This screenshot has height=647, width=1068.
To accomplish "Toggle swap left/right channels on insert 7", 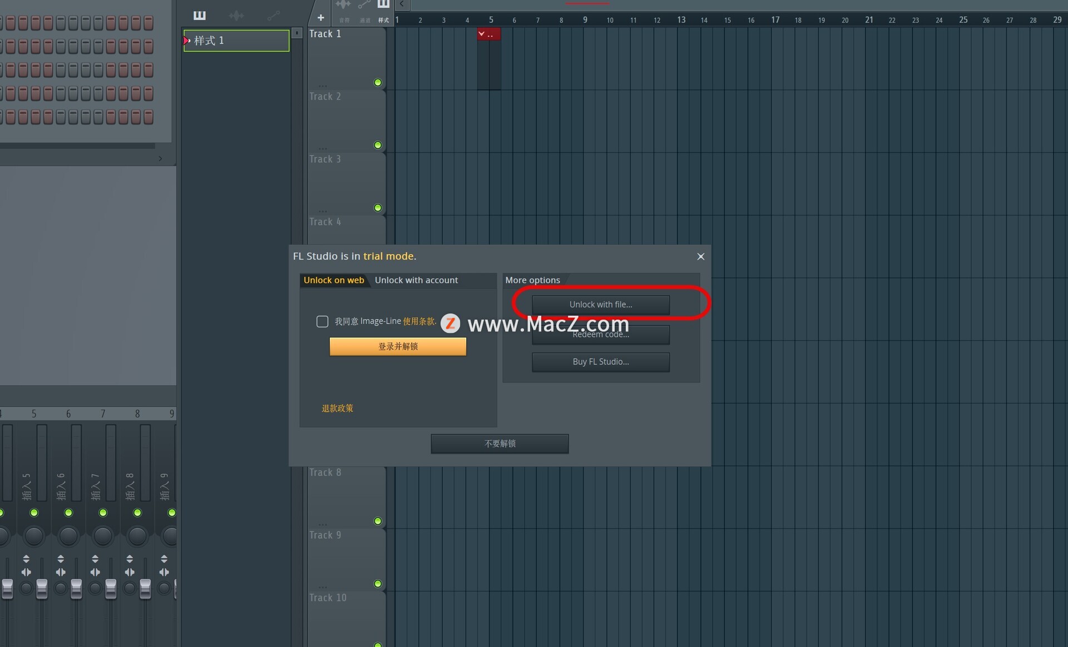I will click(x=95, y=572).
